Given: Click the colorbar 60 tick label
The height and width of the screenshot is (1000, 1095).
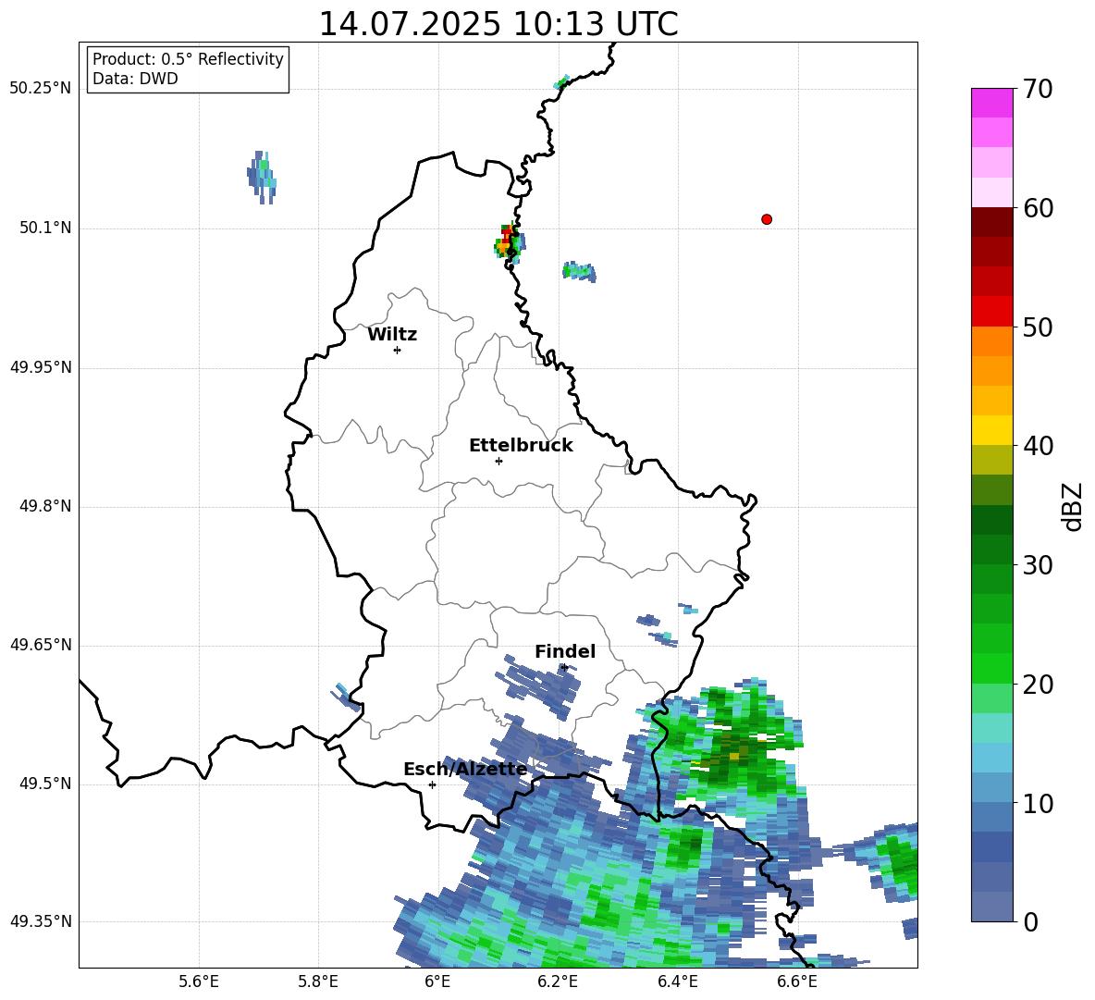Looking at the screenshot, I should click(1038, 208).
